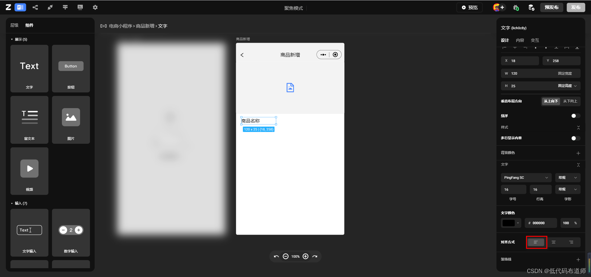Click the bug debug icon

tap(516, 8)
